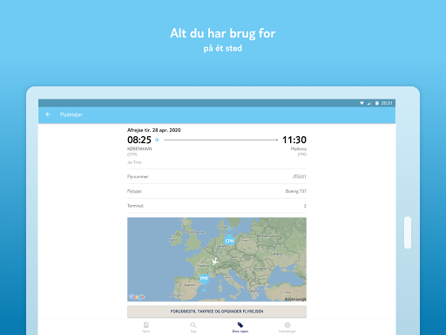This screenshot has width=446, height=335.
Task: Select the Dine rejser tab
Action: tap(240, 327)
